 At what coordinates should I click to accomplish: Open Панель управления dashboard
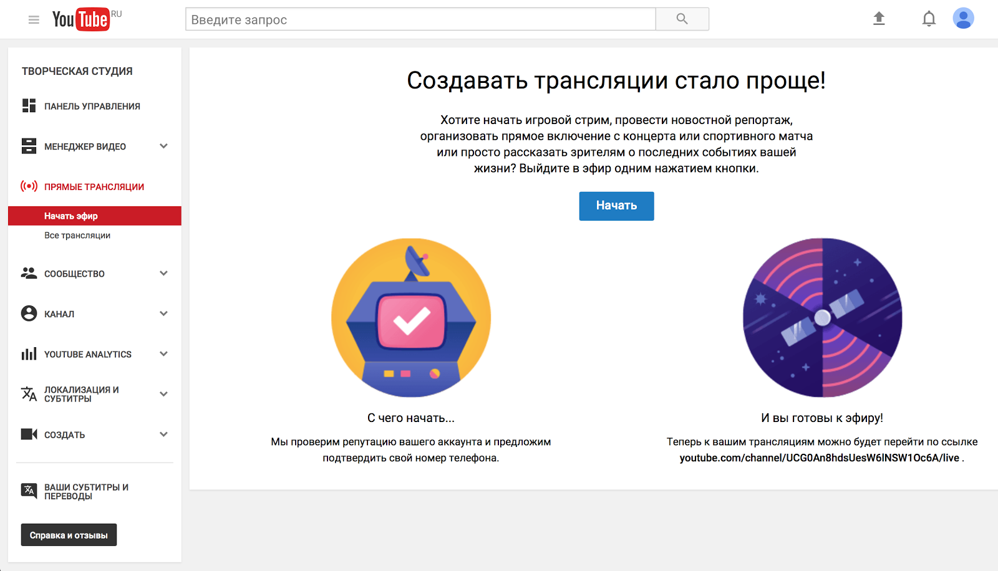click(x=92, y=107)
